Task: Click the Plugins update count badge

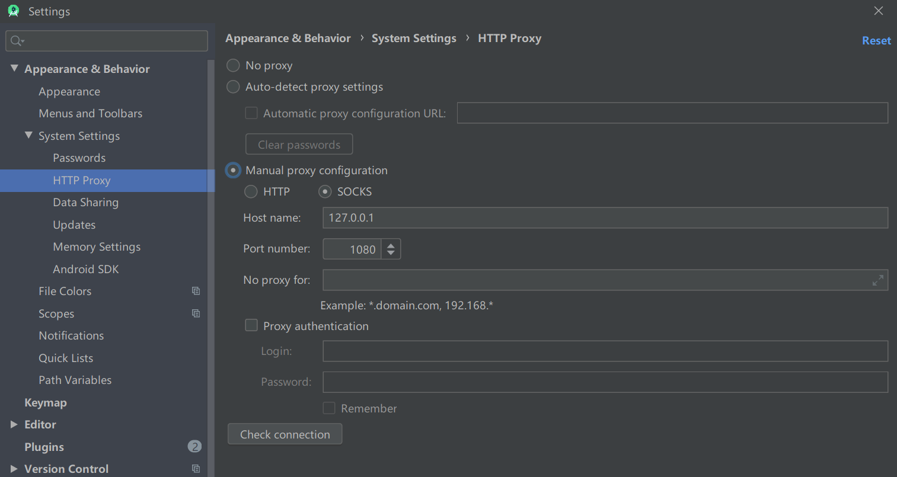Action: (194, 447)
